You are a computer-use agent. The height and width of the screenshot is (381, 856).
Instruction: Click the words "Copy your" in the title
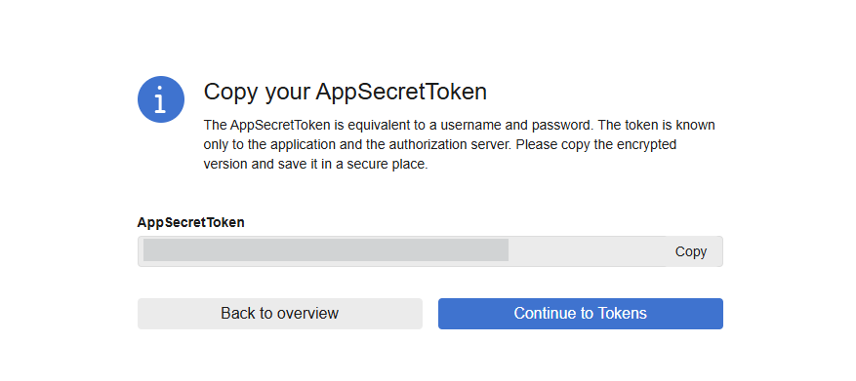[257, 93]
